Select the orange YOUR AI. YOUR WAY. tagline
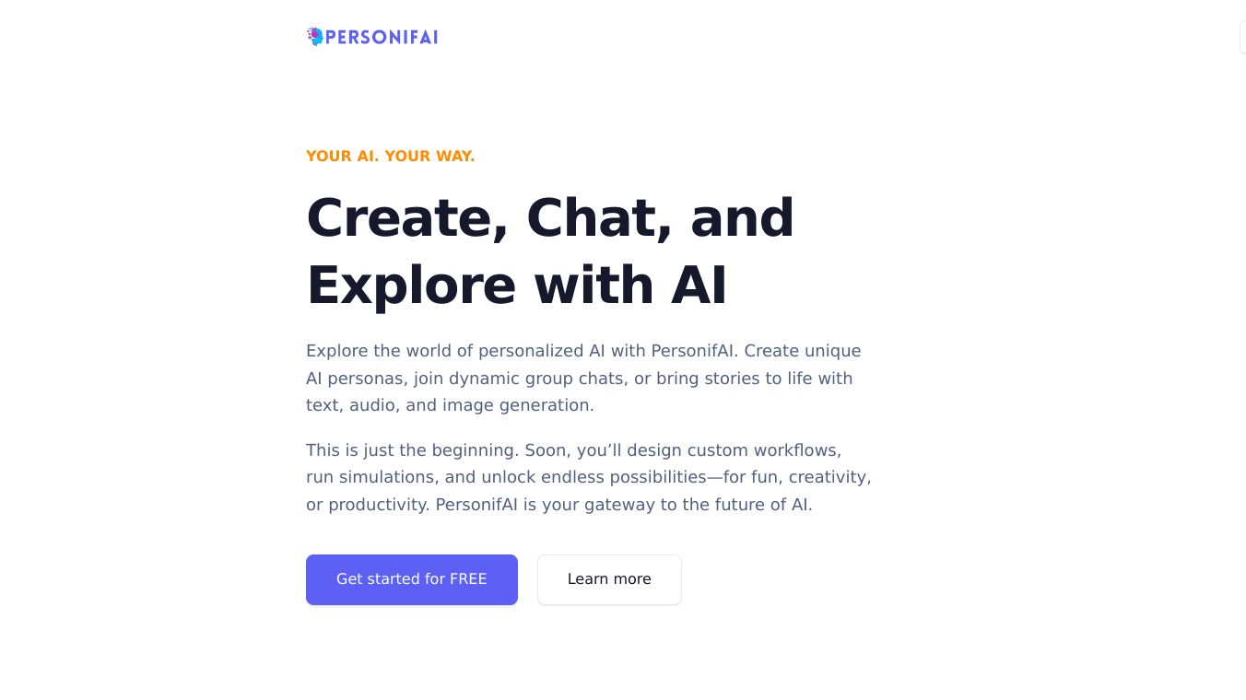The image size is (1246, 700). point(390,157)
